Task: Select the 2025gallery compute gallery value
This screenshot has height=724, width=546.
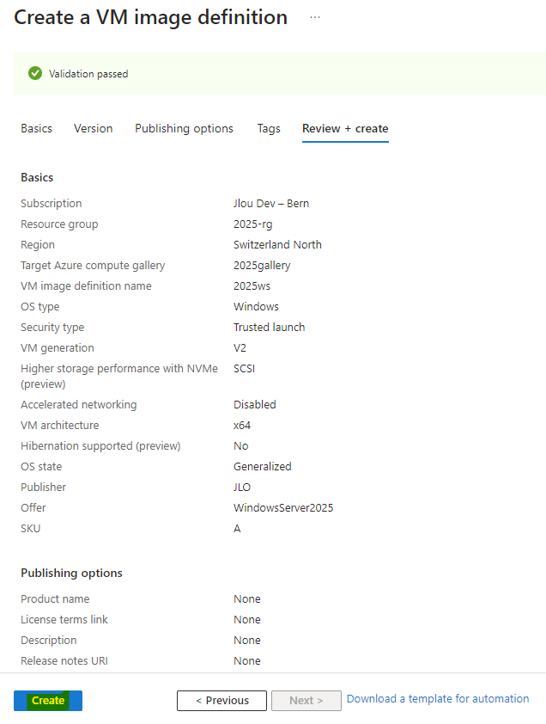Action: (262, 266)
